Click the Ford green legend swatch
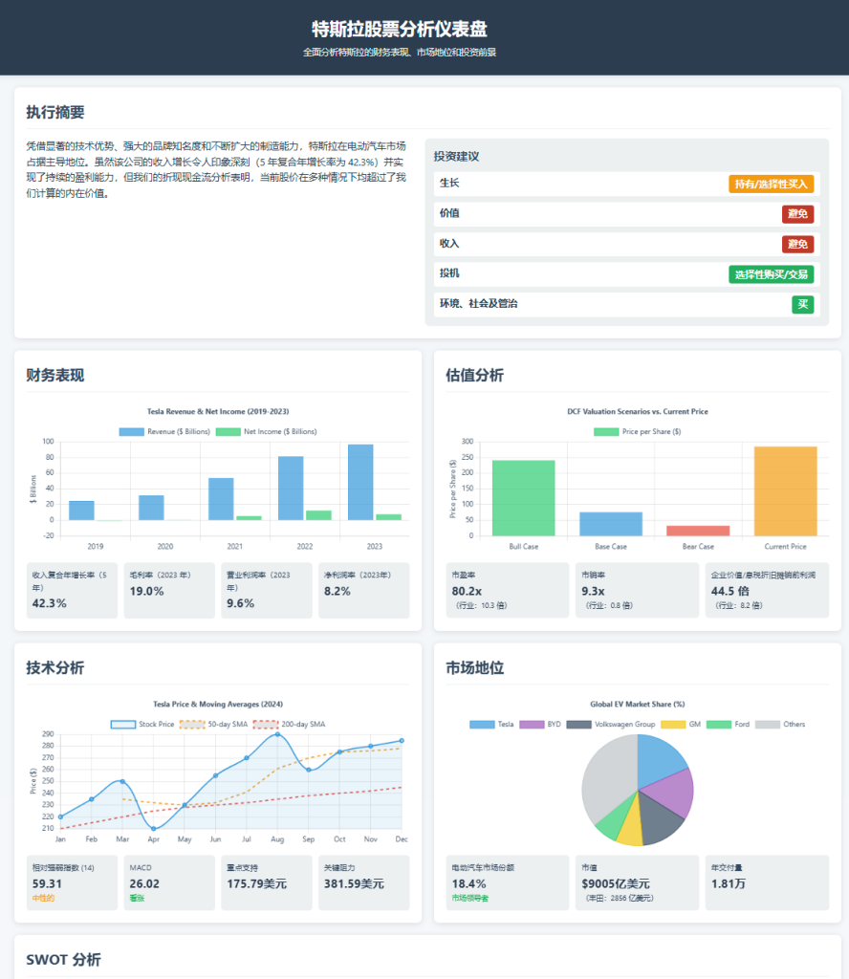849x979 pixels. click(x=719, y=725)
